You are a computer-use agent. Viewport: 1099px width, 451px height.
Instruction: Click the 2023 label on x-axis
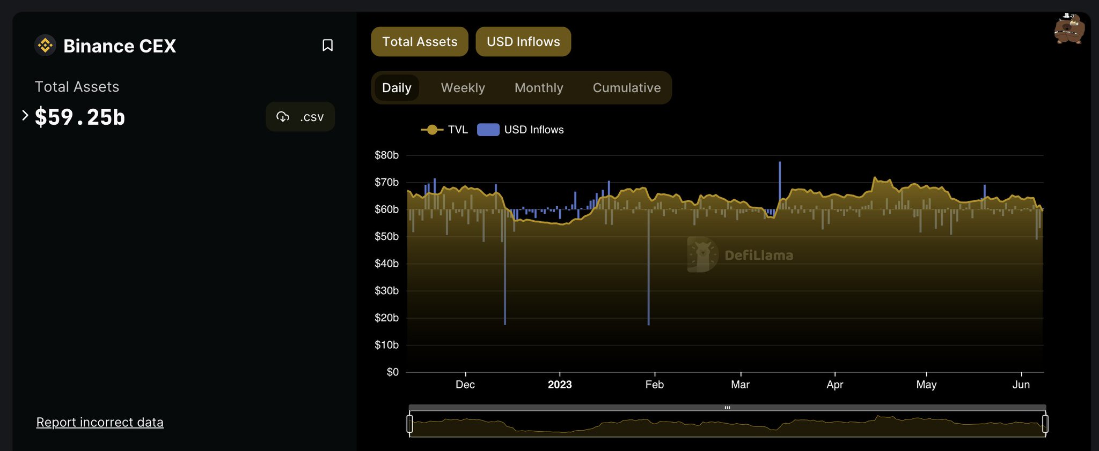560,385
